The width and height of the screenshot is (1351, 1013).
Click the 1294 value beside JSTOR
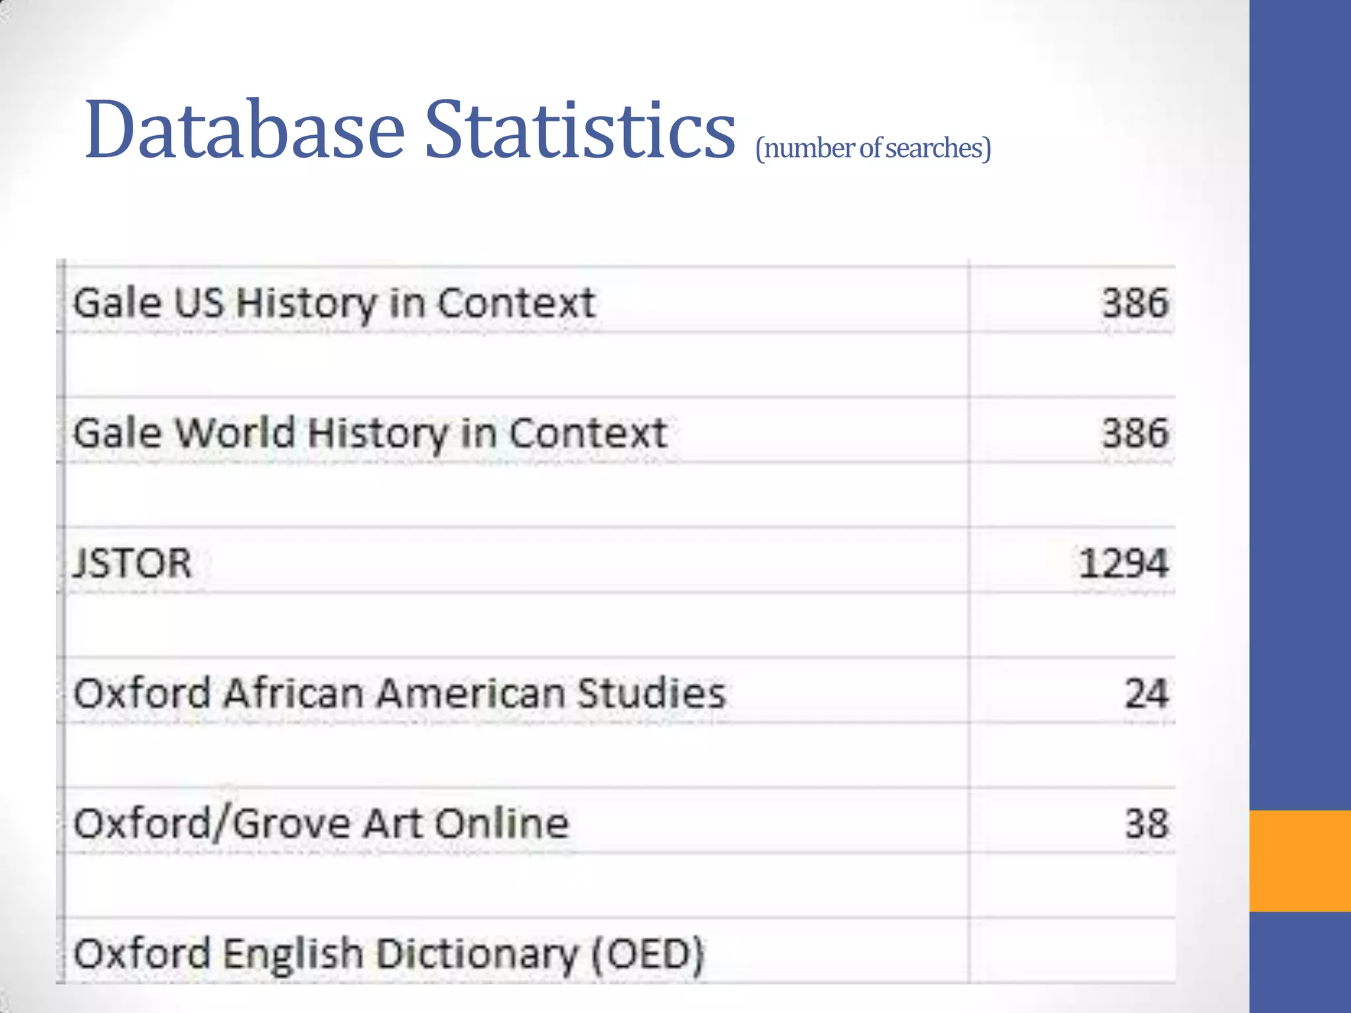(x=1123, y=563)
